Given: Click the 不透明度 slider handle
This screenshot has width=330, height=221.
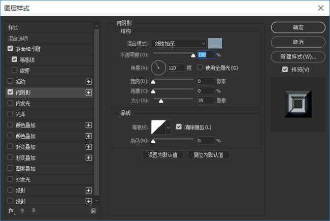Looking at the screenshot, I should pyautogui.click(x=193, y=55).
